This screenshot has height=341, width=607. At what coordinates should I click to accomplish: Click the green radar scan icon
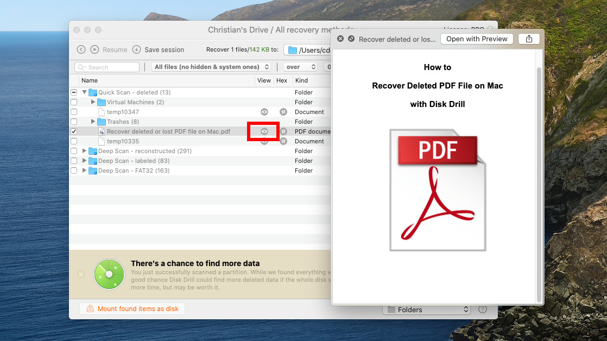[x=109, y=274]
